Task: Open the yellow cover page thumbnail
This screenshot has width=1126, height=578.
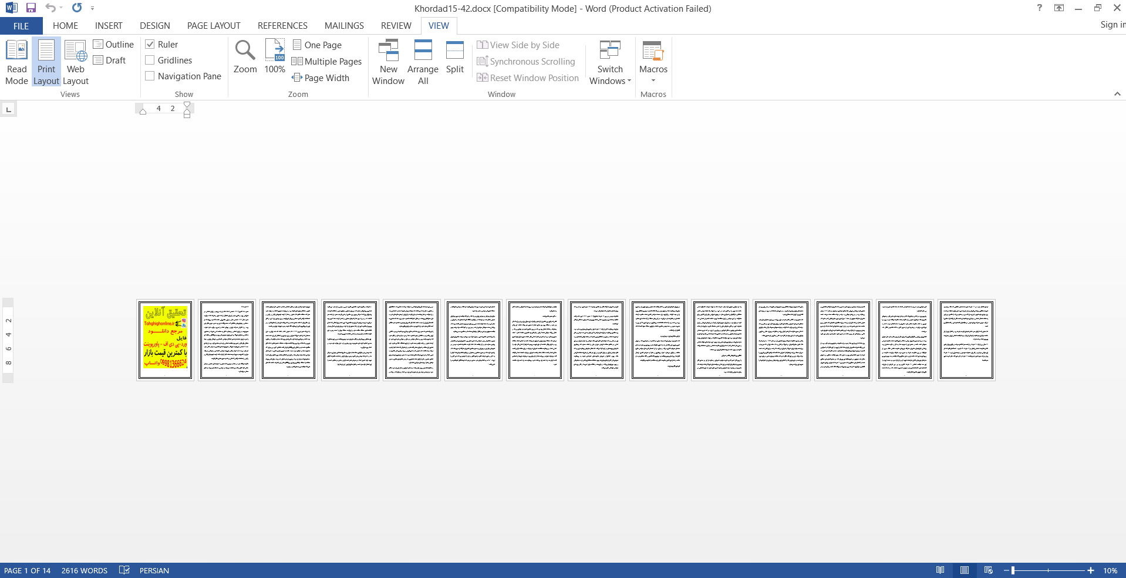Action: [x=165, y=340]
